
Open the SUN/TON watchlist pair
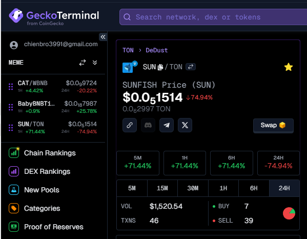[57, 128]
